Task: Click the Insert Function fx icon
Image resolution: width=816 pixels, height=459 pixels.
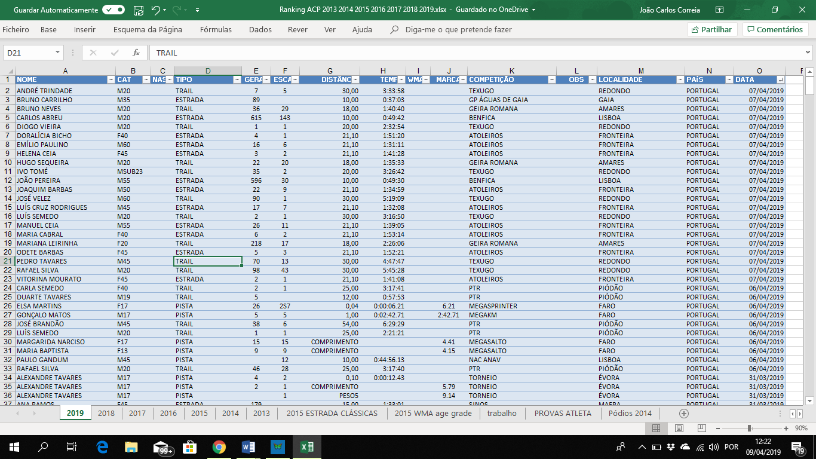Action: tap(136, 53)
